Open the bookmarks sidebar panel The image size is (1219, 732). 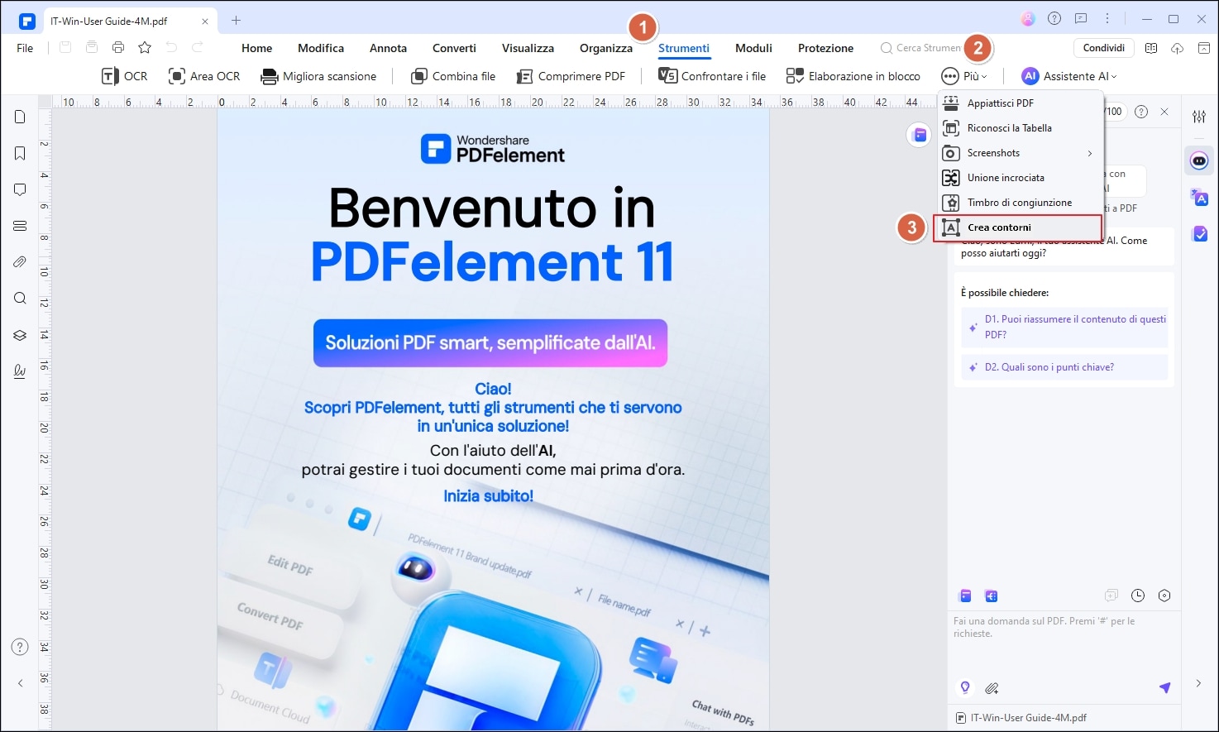point(20,153)
